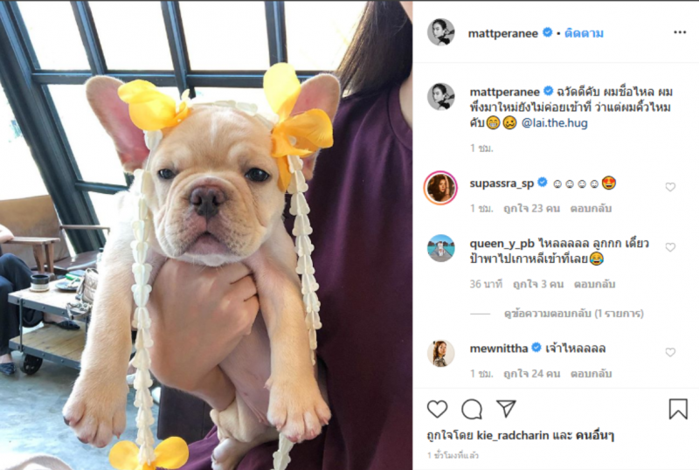Screen dimensions: 699x470
Task: Like queen_y_pb's comment
Action: point(670,247)
